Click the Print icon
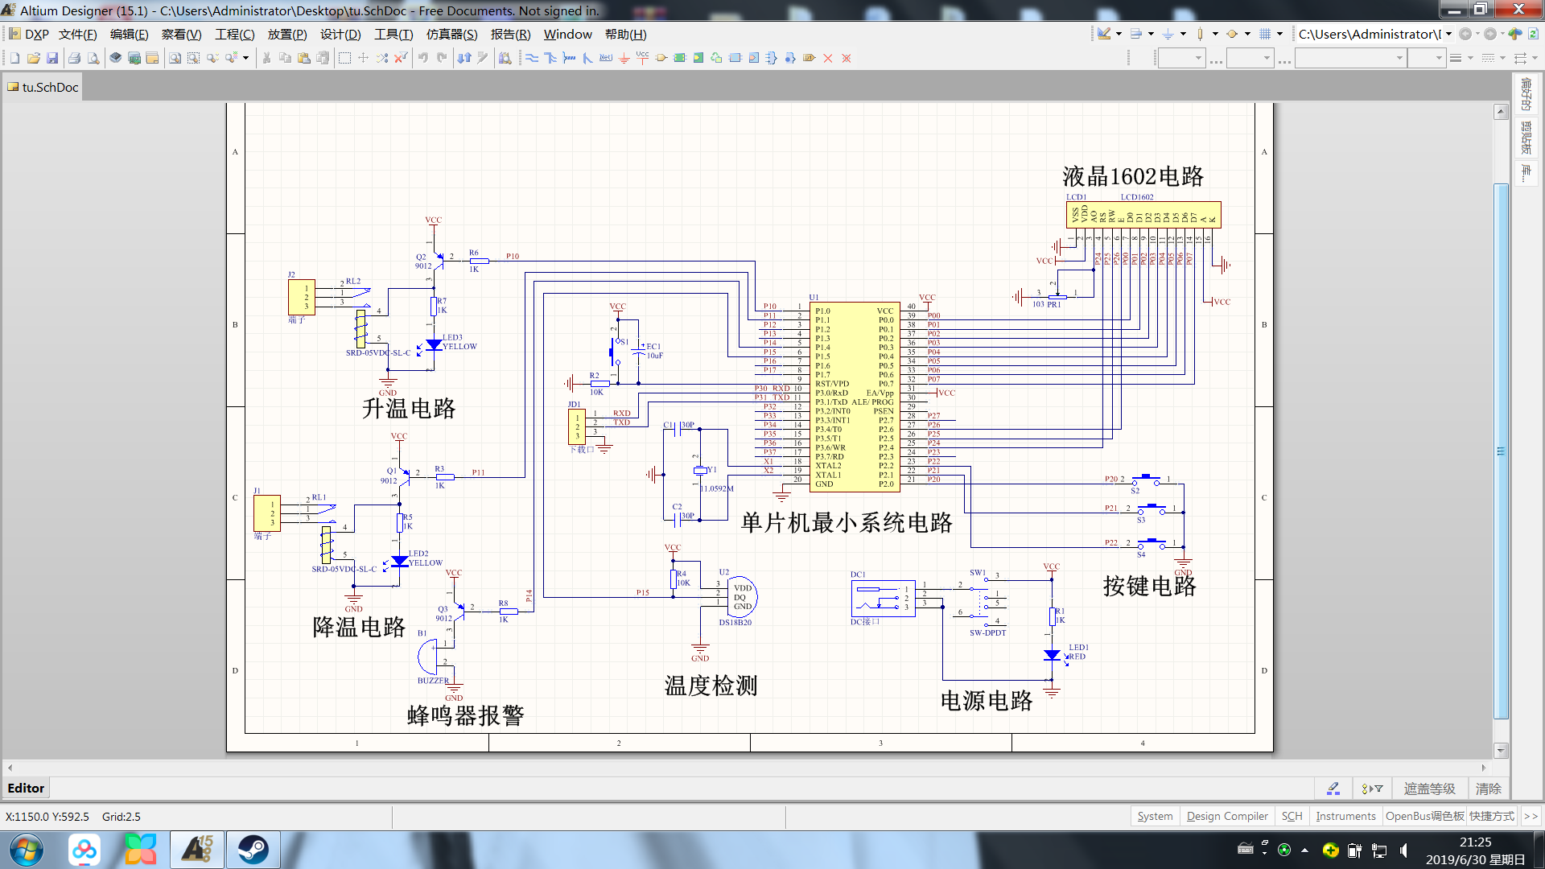Image resolution: width=1545 pixels, height=869 pixels. pos(74,58)
